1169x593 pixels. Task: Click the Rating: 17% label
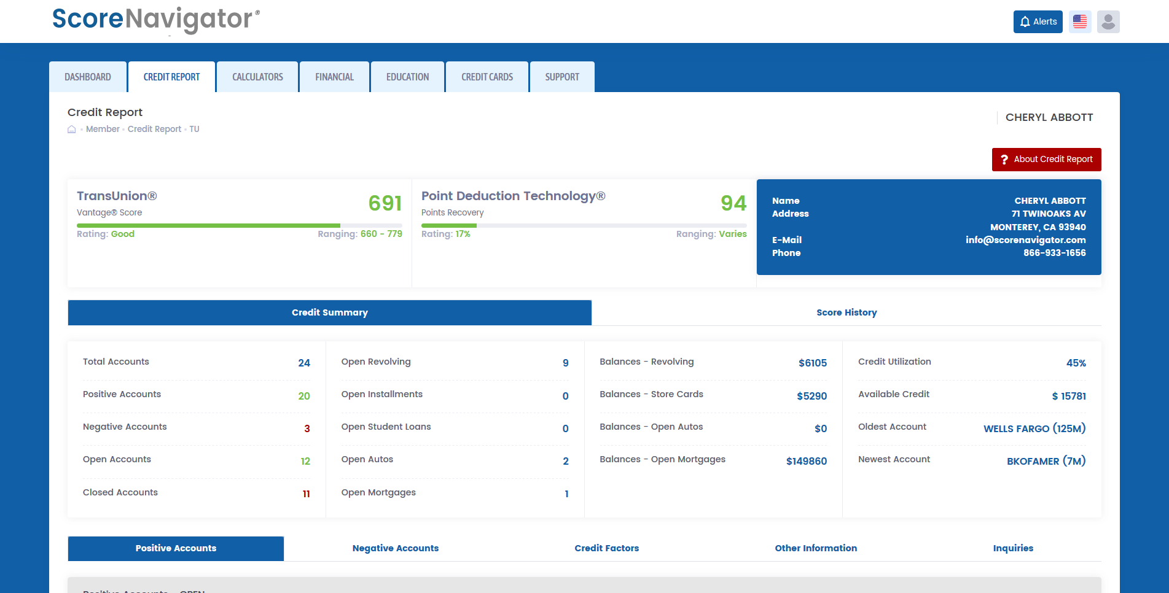point(446,234)
